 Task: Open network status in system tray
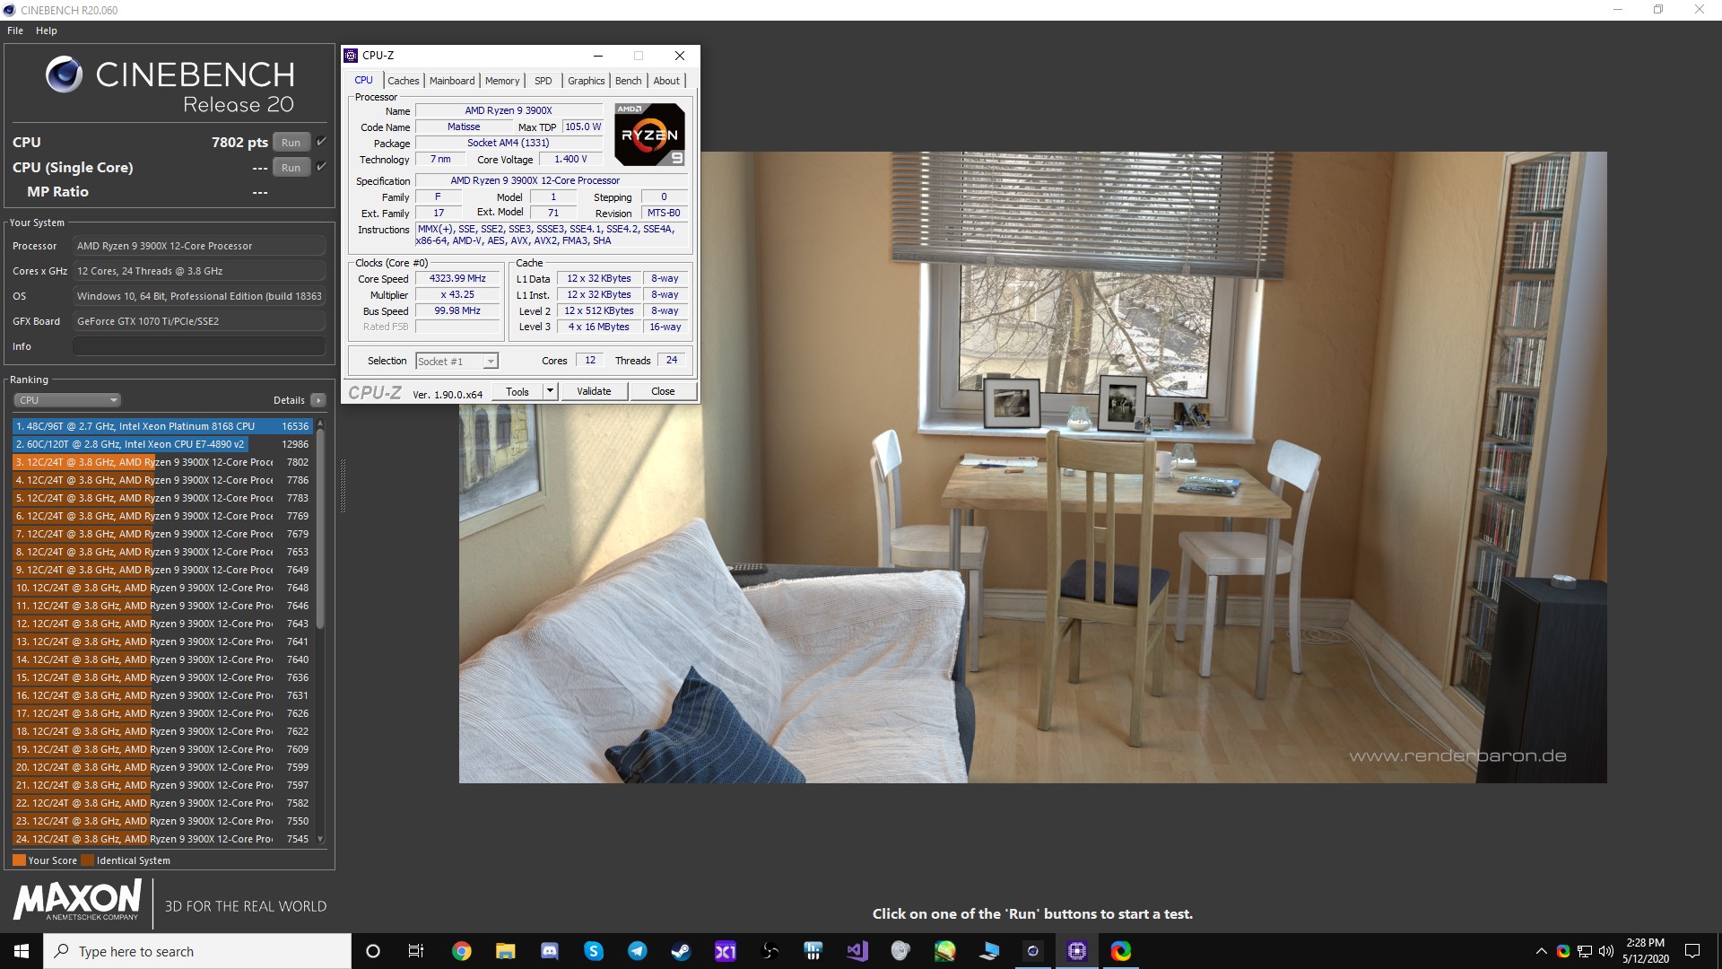[x=1585, y=951]
